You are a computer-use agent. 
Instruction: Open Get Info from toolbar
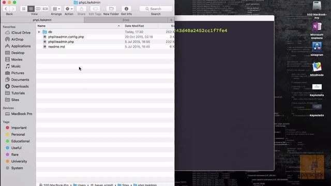(x=126, y=9)
